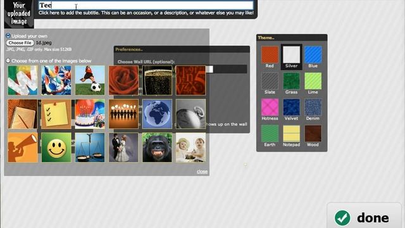This screenshot has height=228, width=405.
Task: Choose the red numbers and letters image
Action: coord(190,80)
